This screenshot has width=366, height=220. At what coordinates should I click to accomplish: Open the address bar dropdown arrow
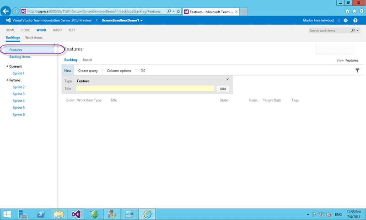pos(174,11)
